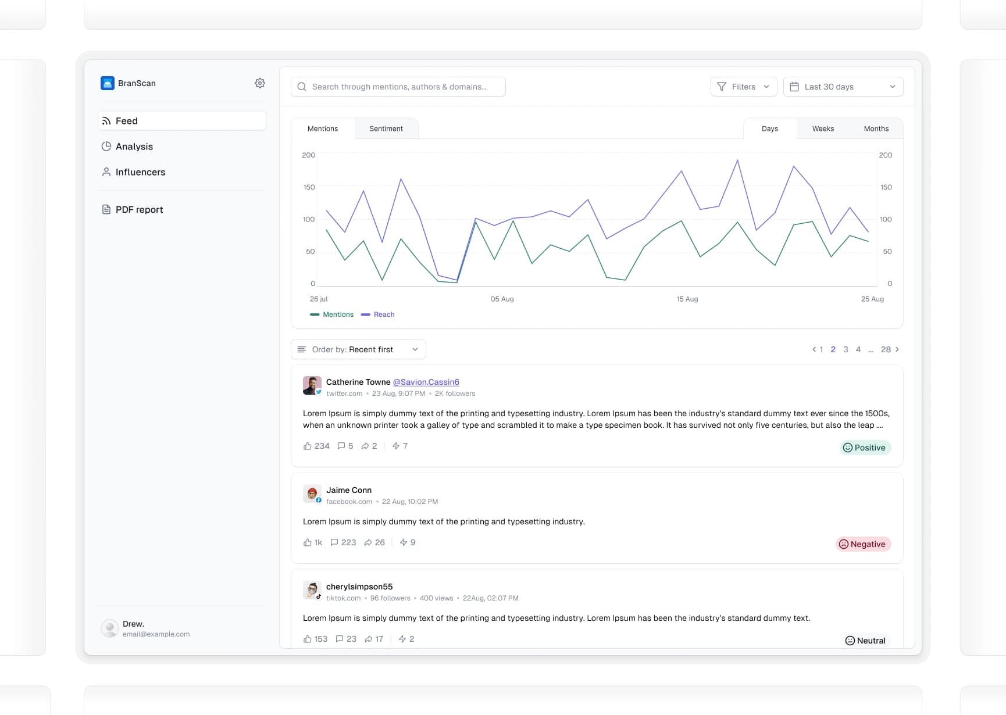Switch to the Sentiment chart tab
1006x715 pixels.
(x=386, y=128)
